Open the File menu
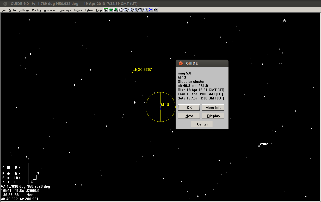The height and width of the screenshot is (202, 321). [4, 10]
